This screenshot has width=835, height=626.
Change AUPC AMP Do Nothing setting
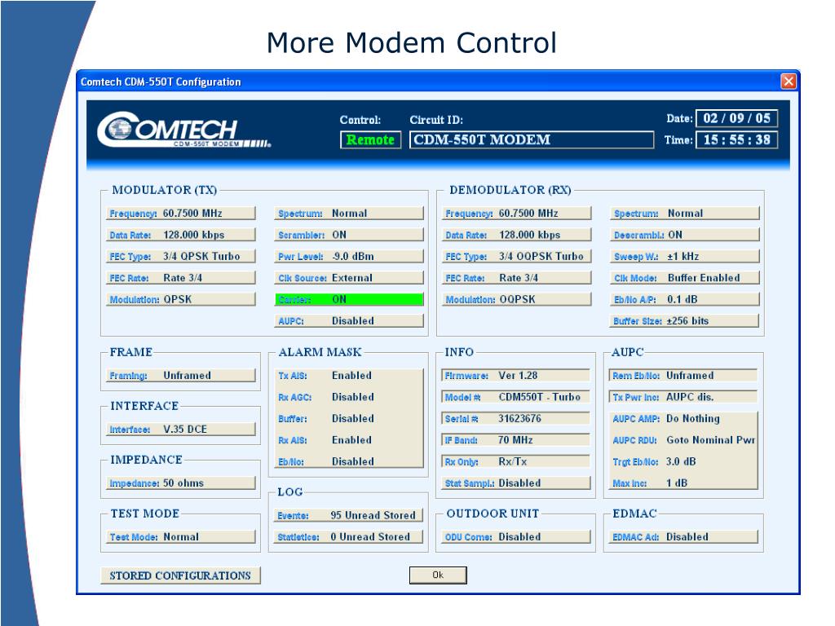pyautogui.click(x=684, y=419)
